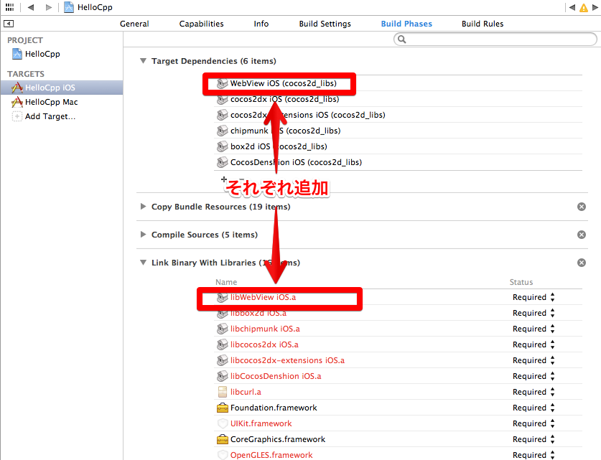The height and width of the screenshot is (460, 601).
Task: Select the chipmunk iOS dependency icon
Action: [223, 131]
